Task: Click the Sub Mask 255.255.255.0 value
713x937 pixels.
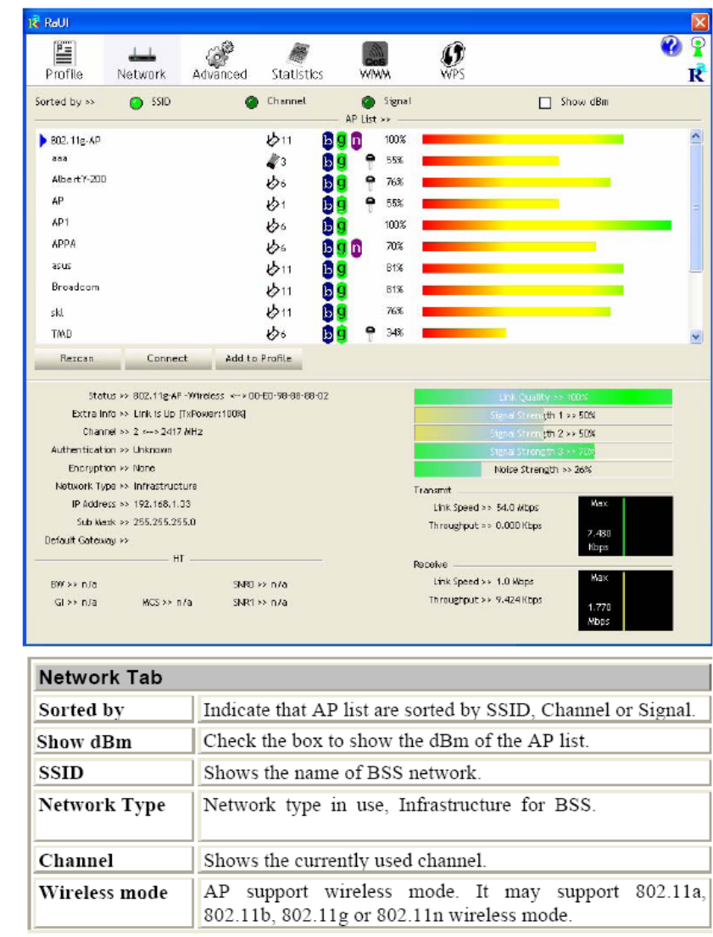Action: 164,522
